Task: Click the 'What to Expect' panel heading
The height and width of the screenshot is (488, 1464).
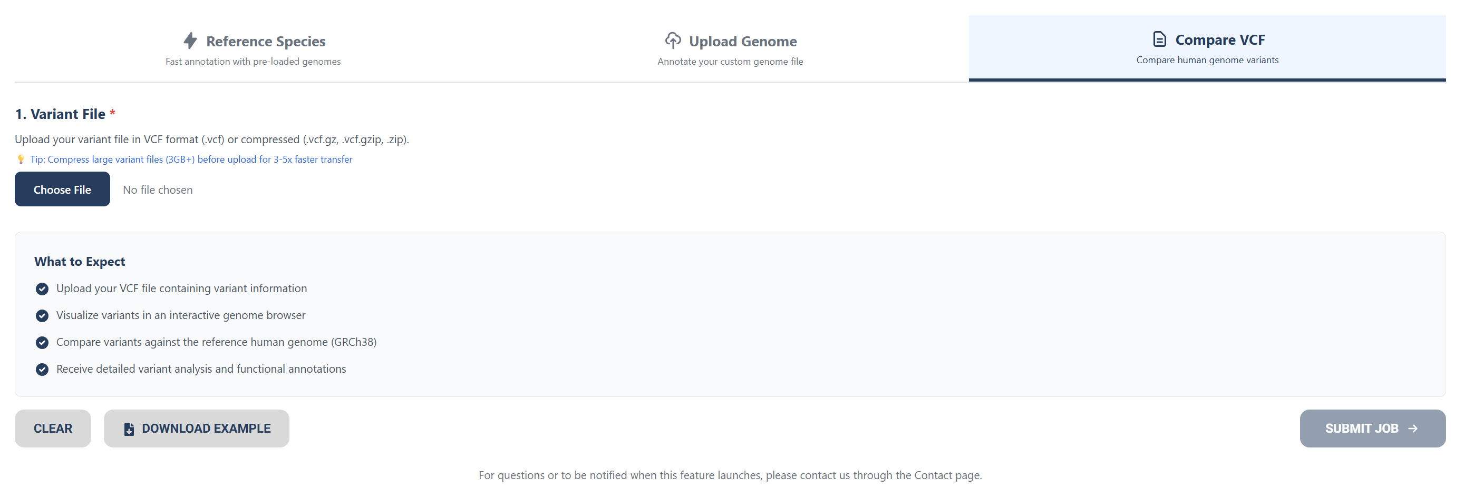Action: tap(80, 261)
